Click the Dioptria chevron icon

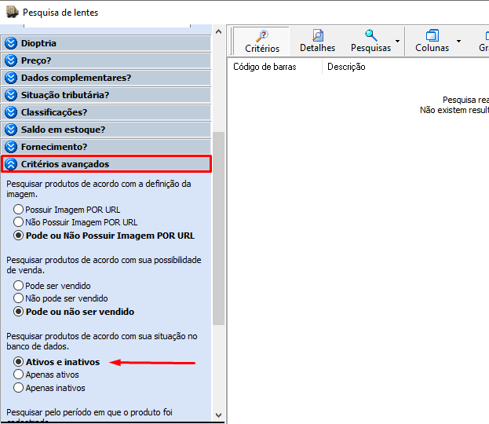coord(11,43)
